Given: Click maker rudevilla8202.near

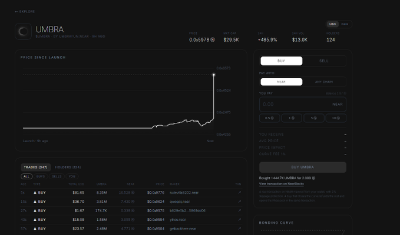Looking at the screenshot, I should click(184, 193).
